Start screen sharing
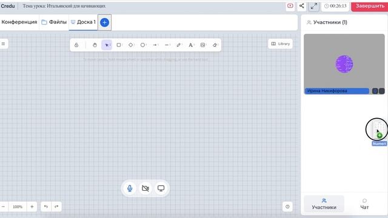The image size is (388, 218). click(x=161, y=188)
